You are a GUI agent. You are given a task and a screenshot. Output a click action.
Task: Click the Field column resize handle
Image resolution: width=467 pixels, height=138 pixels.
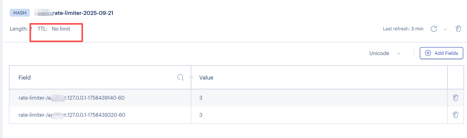(191, 77)
